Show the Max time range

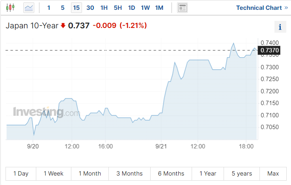pyautogui.click(x=273, y=174)
